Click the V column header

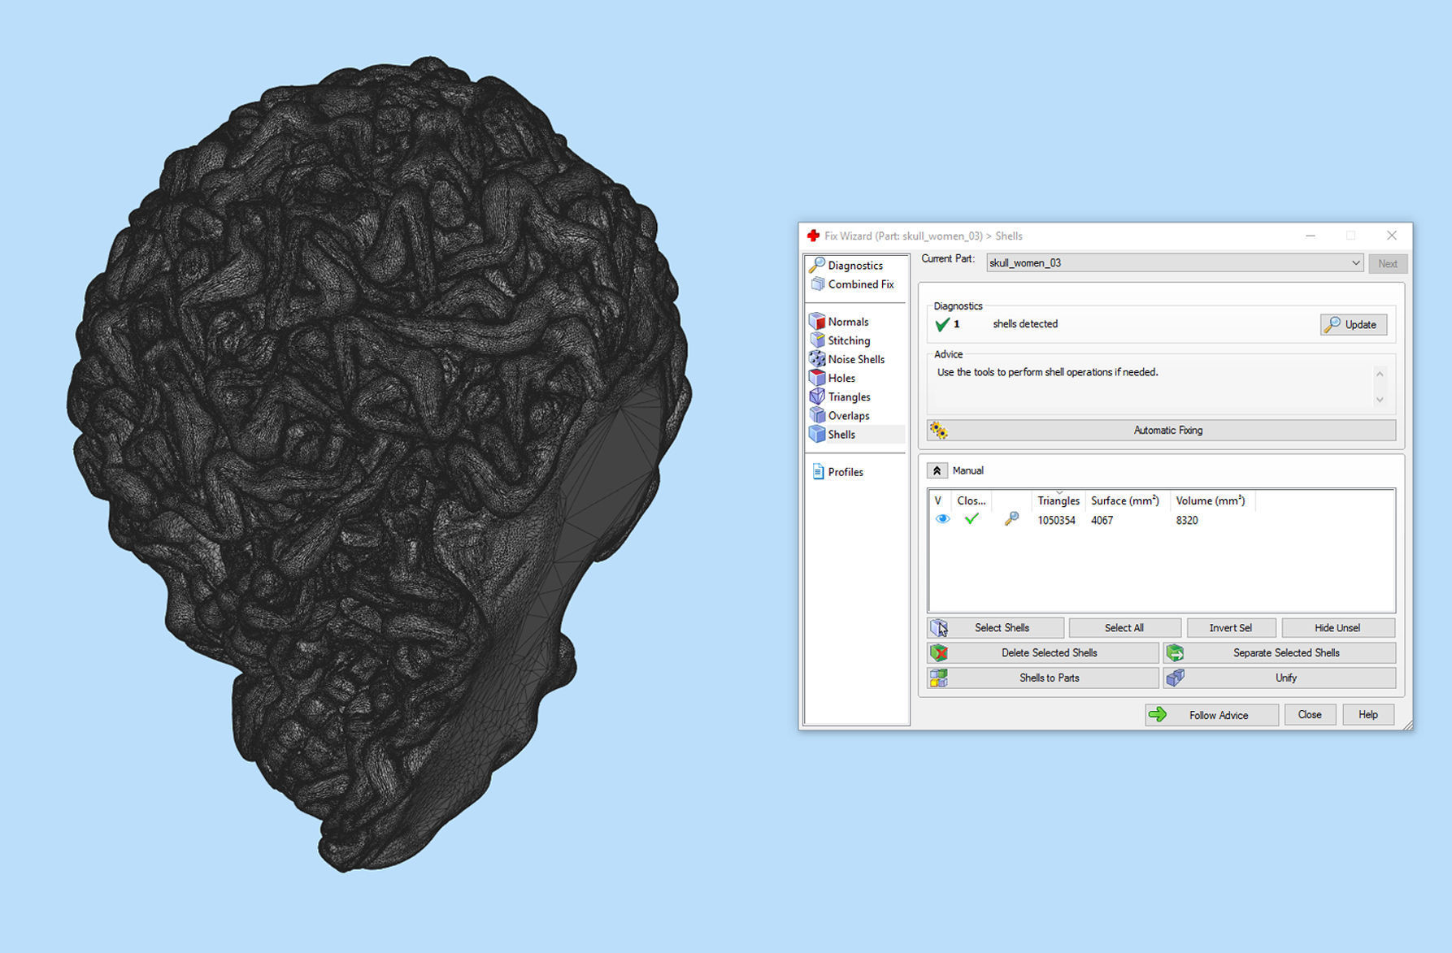click(938, 500)
